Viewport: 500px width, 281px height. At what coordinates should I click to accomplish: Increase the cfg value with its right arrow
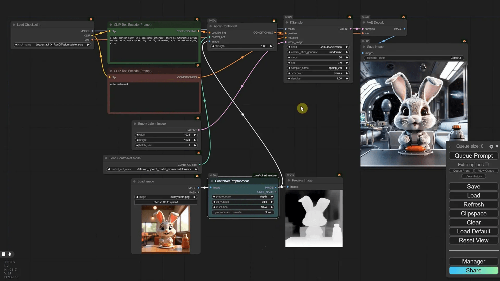347,62
